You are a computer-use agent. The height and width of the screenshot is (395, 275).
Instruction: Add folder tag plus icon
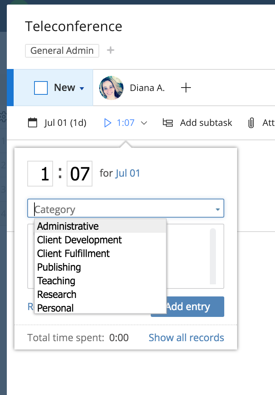click(110, 50)
